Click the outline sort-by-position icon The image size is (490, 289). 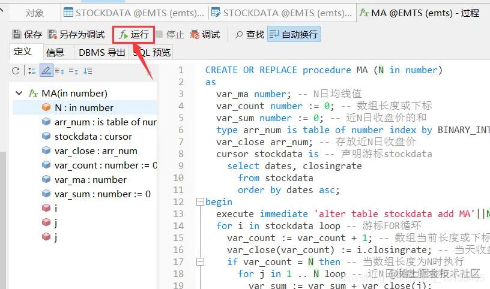click(59, 71)
